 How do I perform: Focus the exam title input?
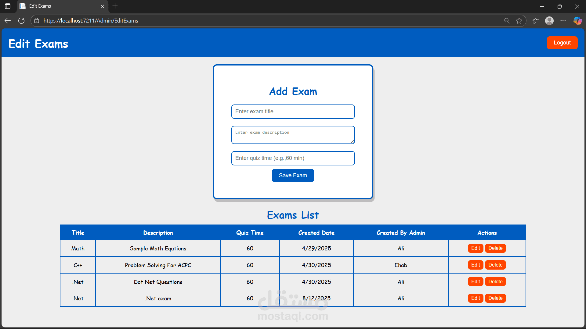[293, 111]
